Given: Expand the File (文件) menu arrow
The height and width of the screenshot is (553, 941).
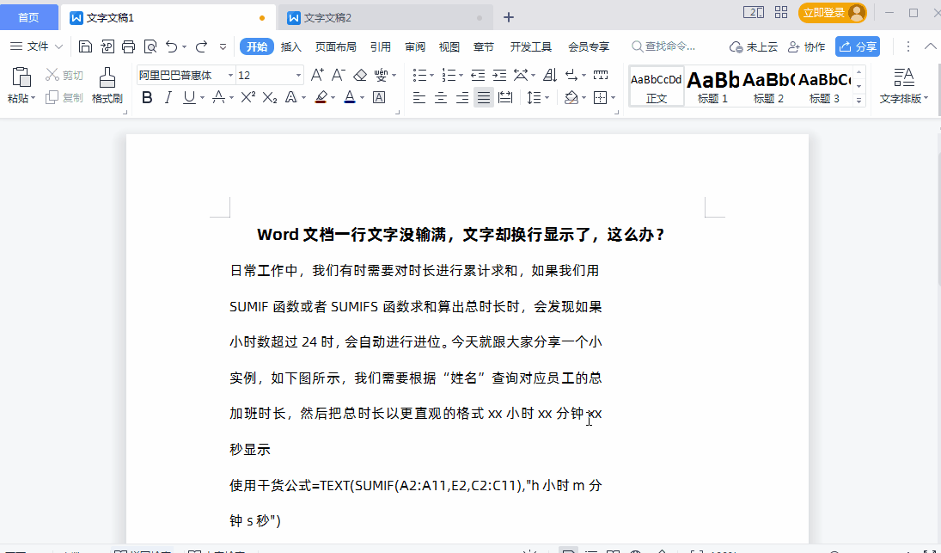Looking at the screenshot, I should coord(58,46).
